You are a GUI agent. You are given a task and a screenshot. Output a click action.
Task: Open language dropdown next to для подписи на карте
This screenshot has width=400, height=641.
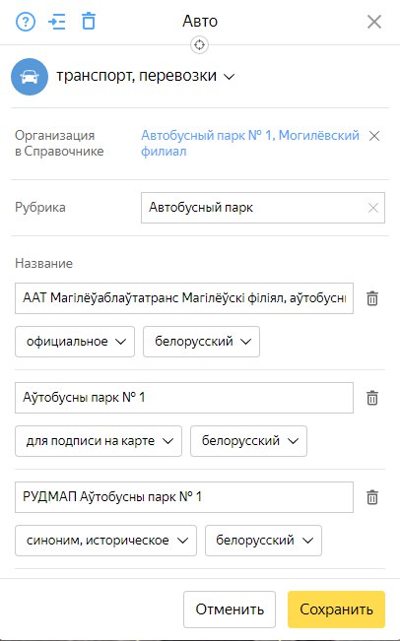pyautogui.click(x=248, y=441)
